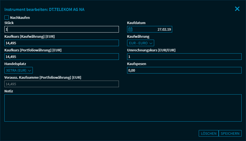
Task: Click the date value 27.02.19
Action: point(164,29)
